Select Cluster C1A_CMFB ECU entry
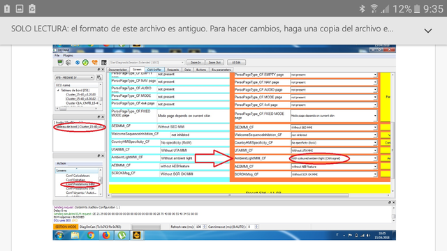 82,103
